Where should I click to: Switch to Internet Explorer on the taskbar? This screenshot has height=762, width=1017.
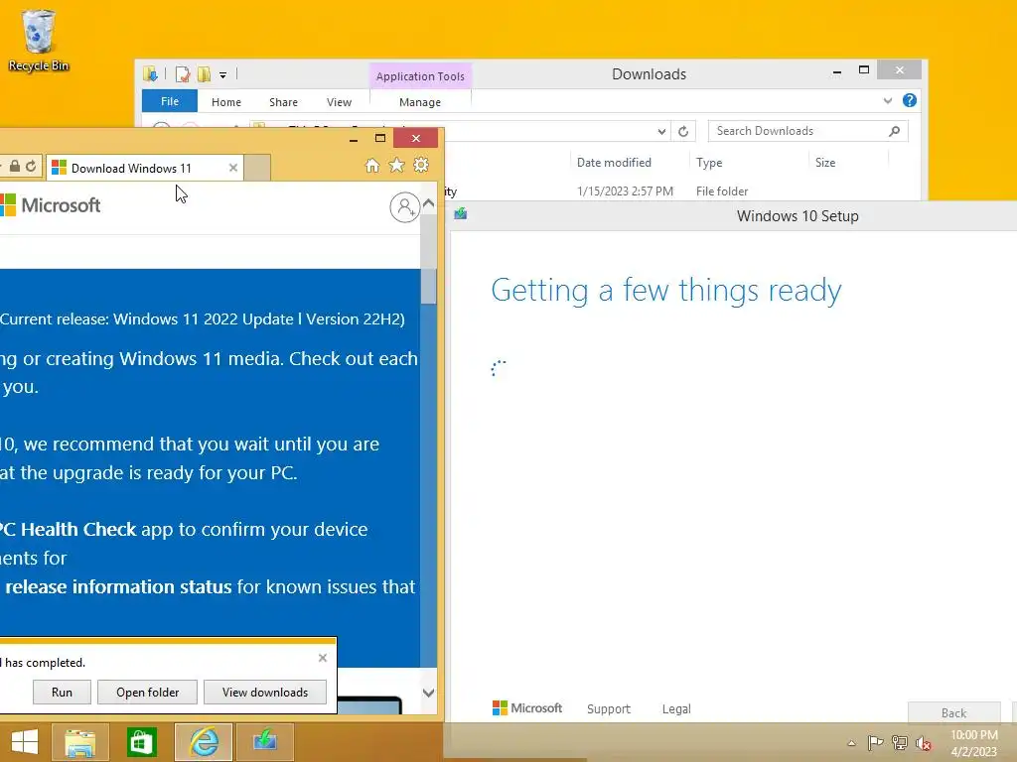click(x=204, y=742)
